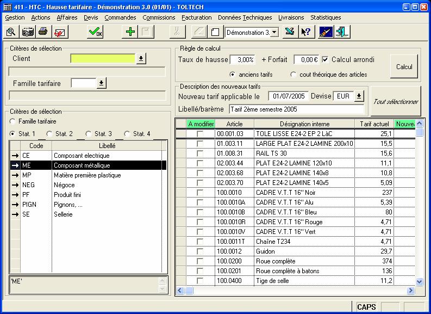Select the Matière première plastique row

pos(88,175)
